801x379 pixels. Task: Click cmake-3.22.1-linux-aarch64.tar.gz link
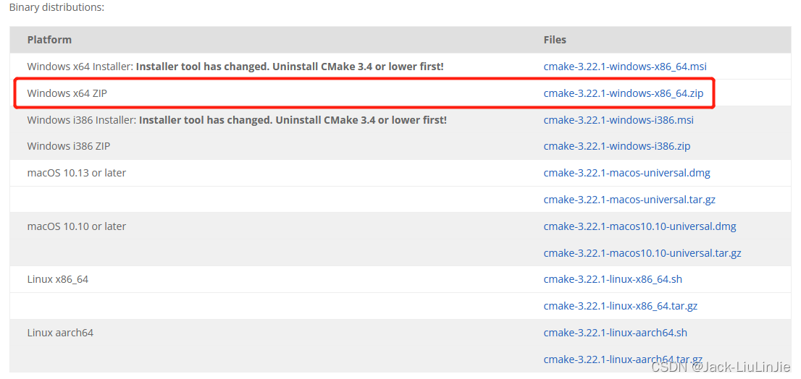tap(623, 359)
